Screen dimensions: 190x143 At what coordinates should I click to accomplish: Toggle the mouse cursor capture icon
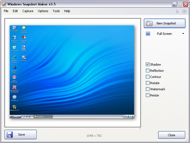click(x=177, y=11)
